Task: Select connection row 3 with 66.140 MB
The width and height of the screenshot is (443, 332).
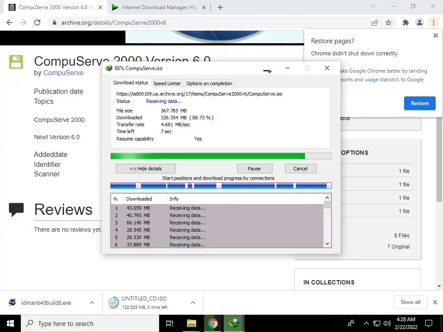Action: click(217, 223)
